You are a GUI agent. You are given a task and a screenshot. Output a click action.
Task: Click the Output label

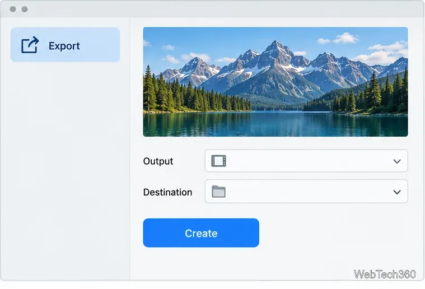(158, 161)
